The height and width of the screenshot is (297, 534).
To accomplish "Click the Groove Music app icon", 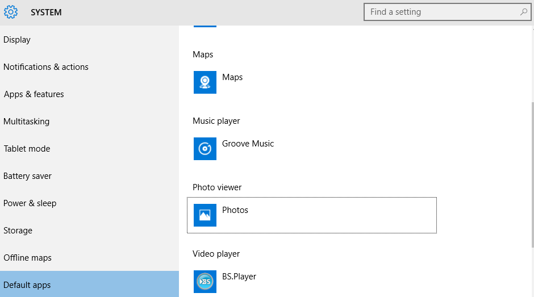I will tap(205, 149).
